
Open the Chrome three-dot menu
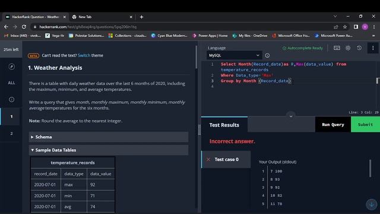[374, 27]
